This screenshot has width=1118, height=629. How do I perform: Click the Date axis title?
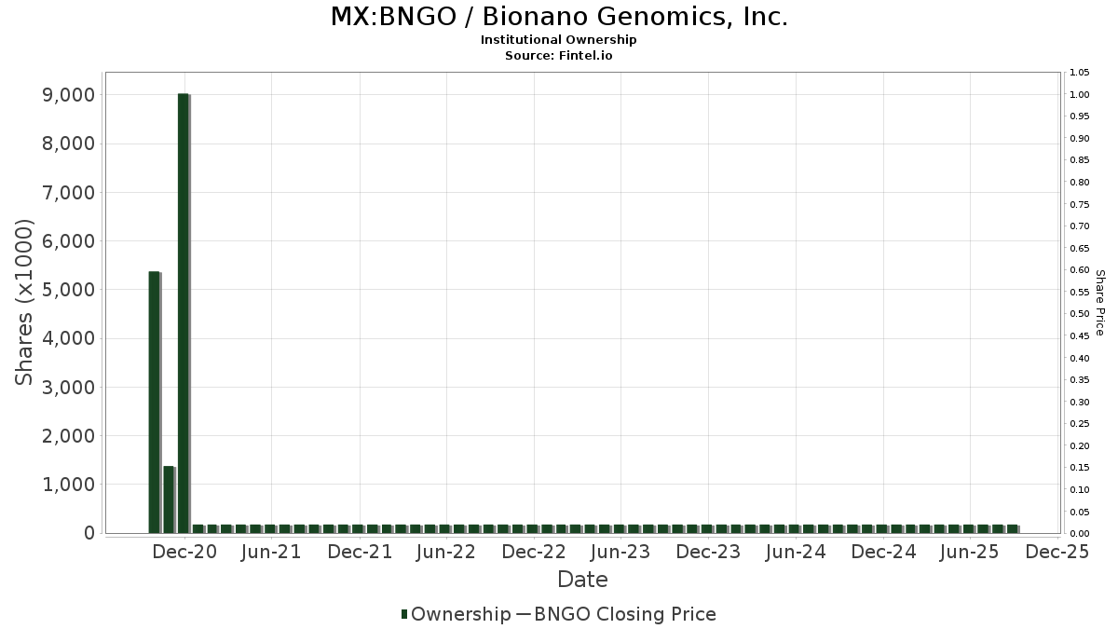[582, 580]
